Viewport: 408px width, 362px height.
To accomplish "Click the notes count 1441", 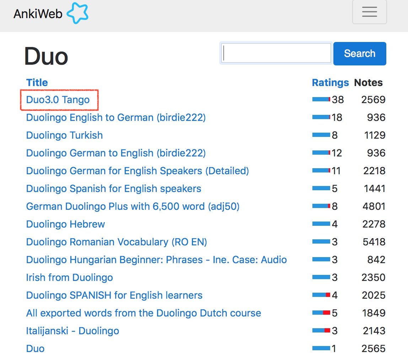I will (375, 188).
